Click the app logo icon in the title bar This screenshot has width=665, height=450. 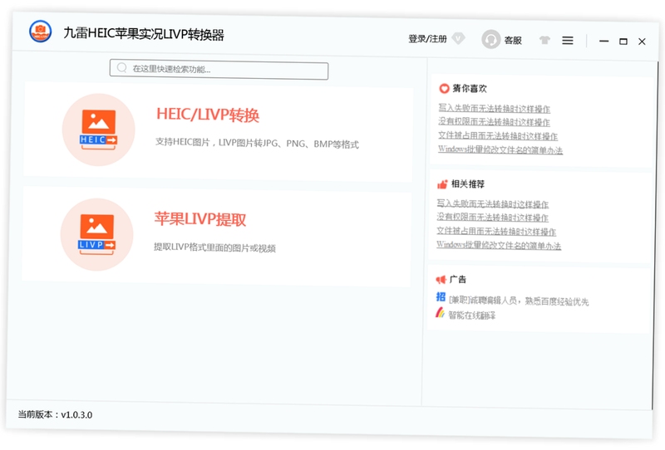tap(40, 32)
